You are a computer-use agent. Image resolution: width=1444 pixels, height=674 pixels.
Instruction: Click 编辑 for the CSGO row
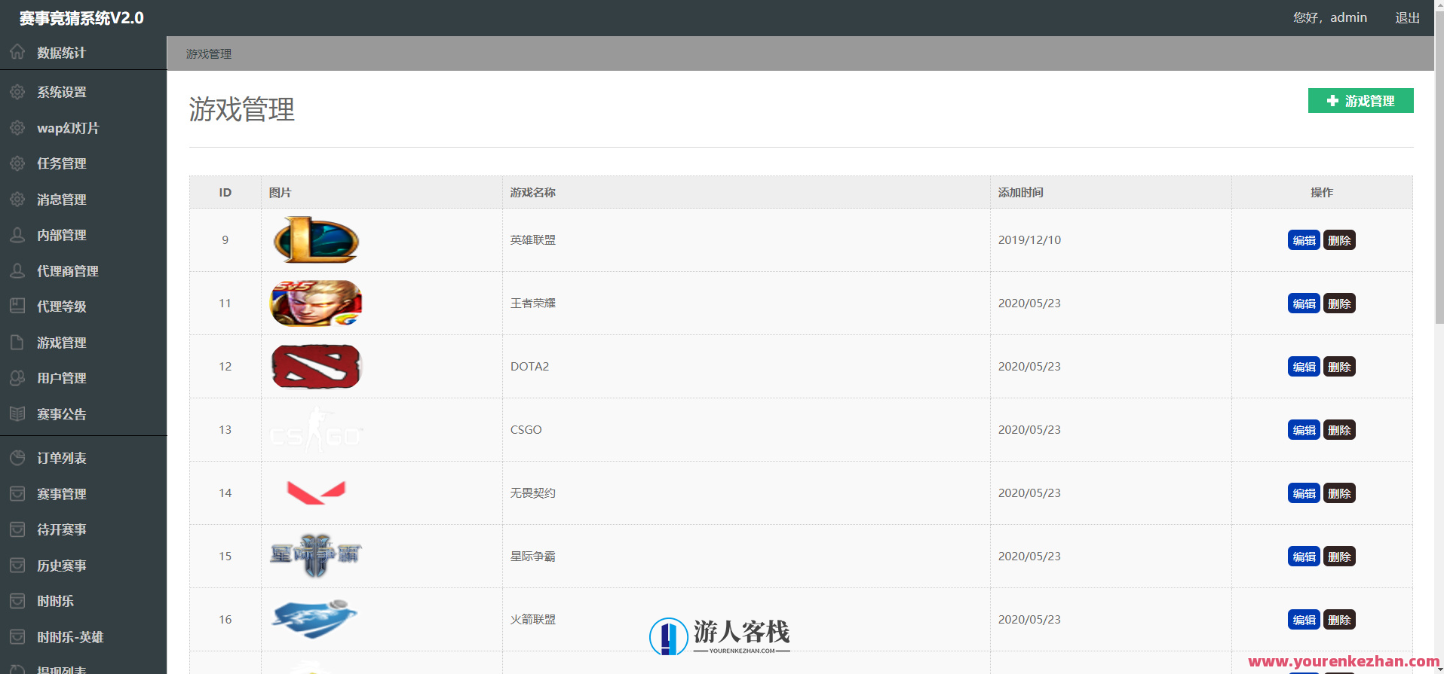pos(1303,430)
